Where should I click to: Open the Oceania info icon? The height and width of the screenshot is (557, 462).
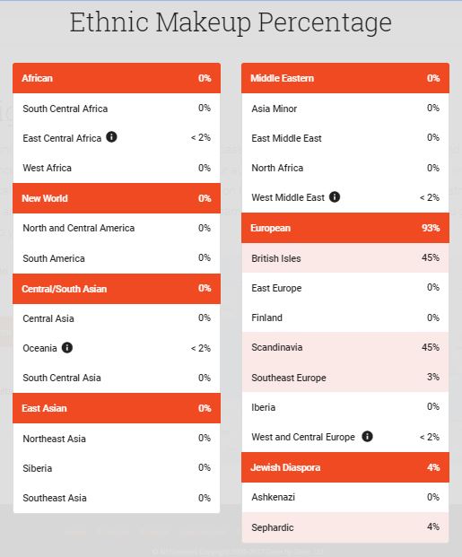tap(67, 347)
